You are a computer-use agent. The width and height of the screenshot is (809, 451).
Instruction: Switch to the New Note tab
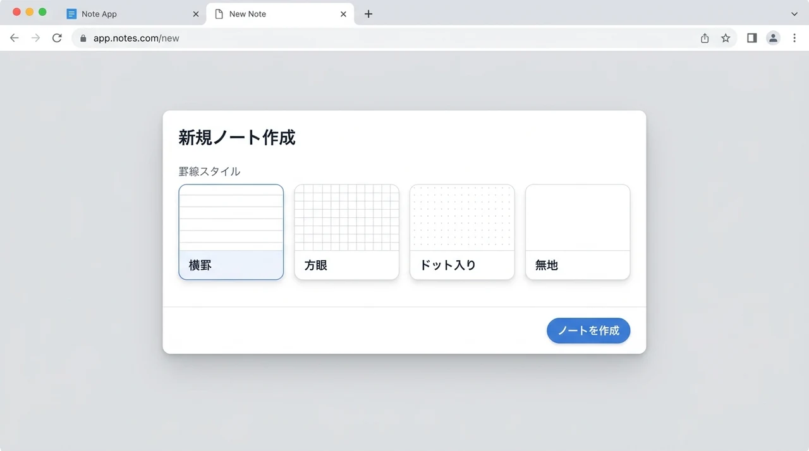[x=281, y=14]
